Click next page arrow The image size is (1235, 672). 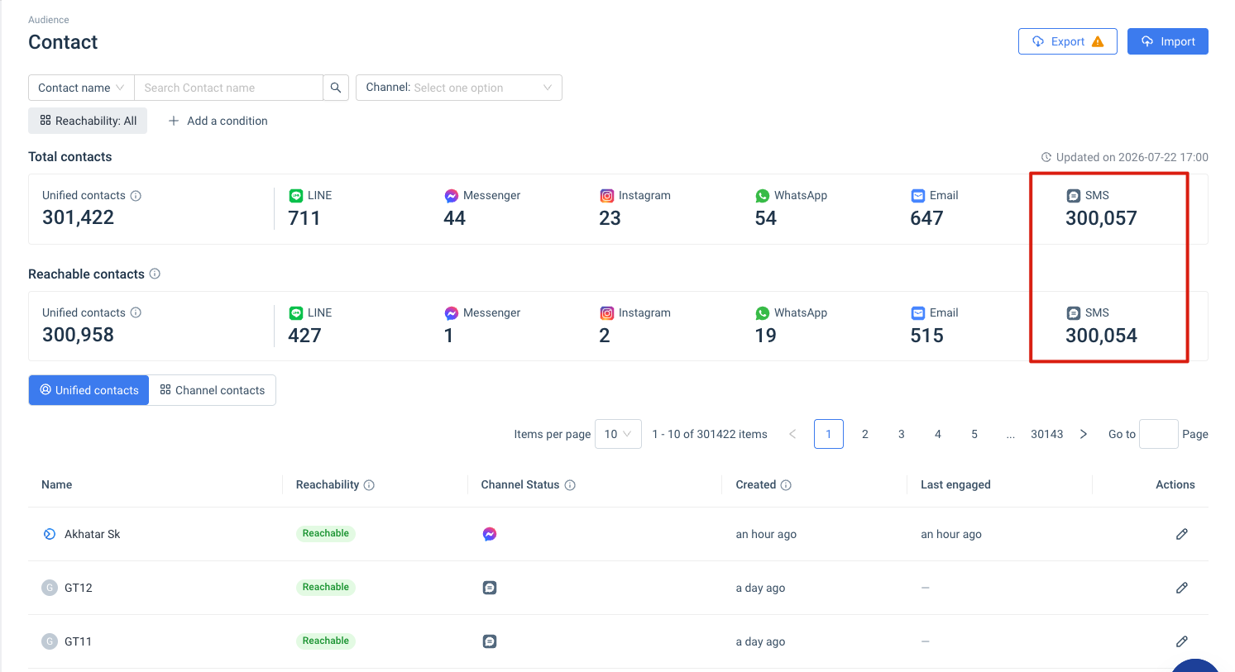point(1084,434)
